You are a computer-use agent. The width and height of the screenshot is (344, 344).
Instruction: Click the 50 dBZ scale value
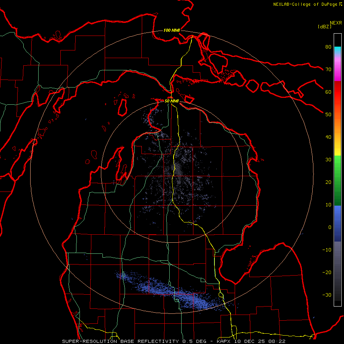[x=328, y=115]
